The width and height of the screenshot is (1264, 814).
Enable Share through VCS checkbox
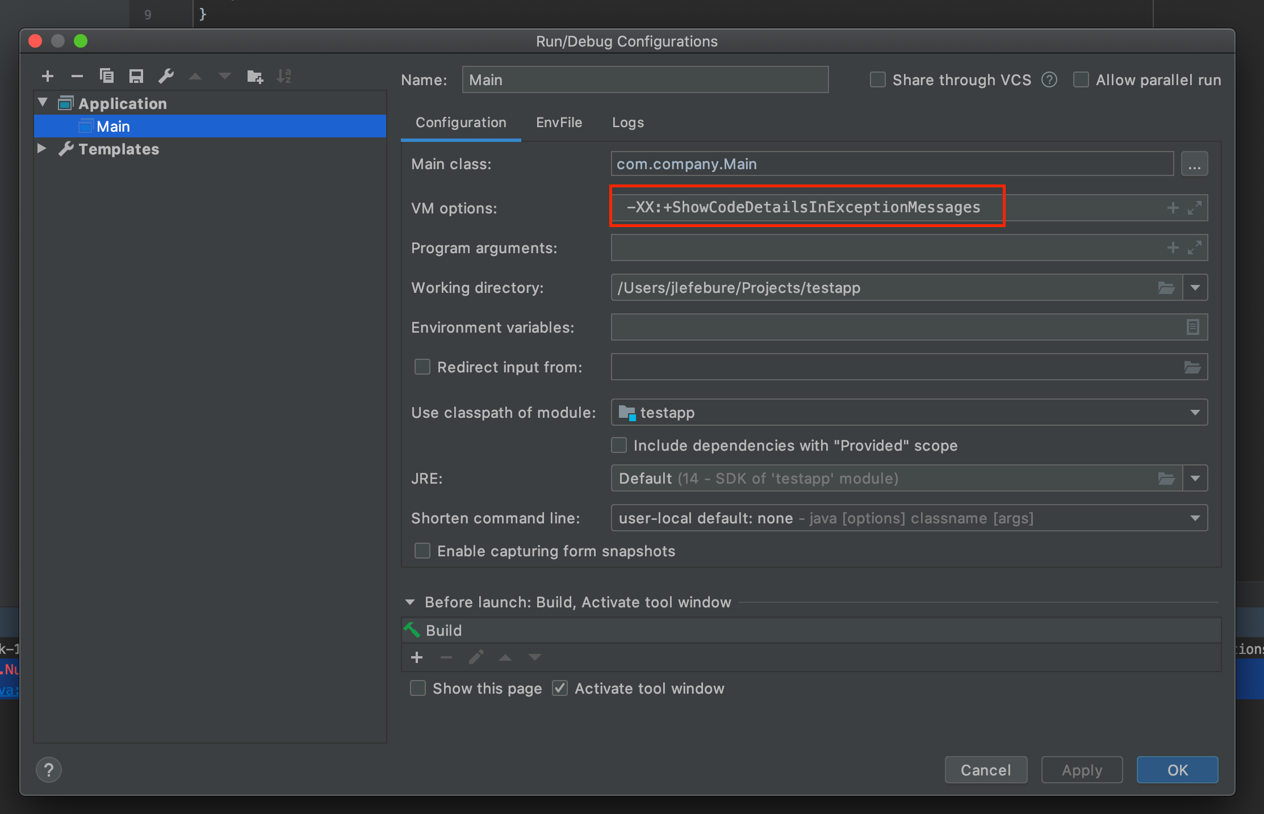(x=878, y=80)
